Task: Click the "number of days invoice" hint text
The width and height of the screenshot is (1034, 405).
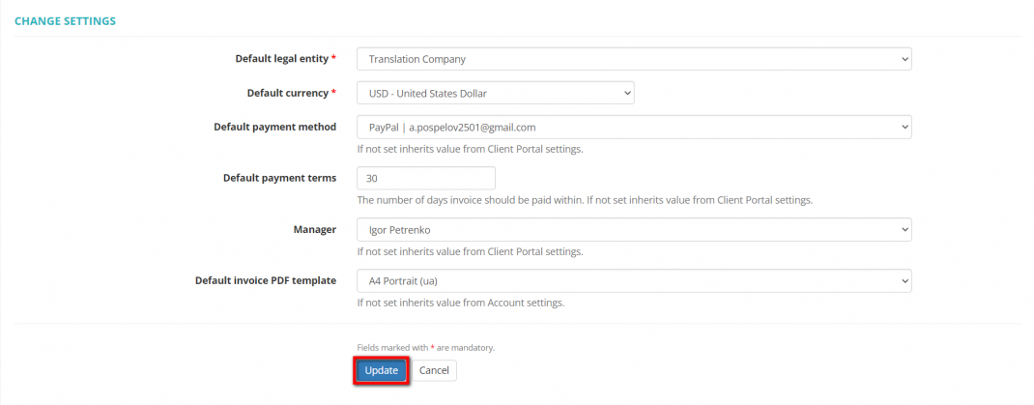Action: pyautogui.click(x=585, y=200)
